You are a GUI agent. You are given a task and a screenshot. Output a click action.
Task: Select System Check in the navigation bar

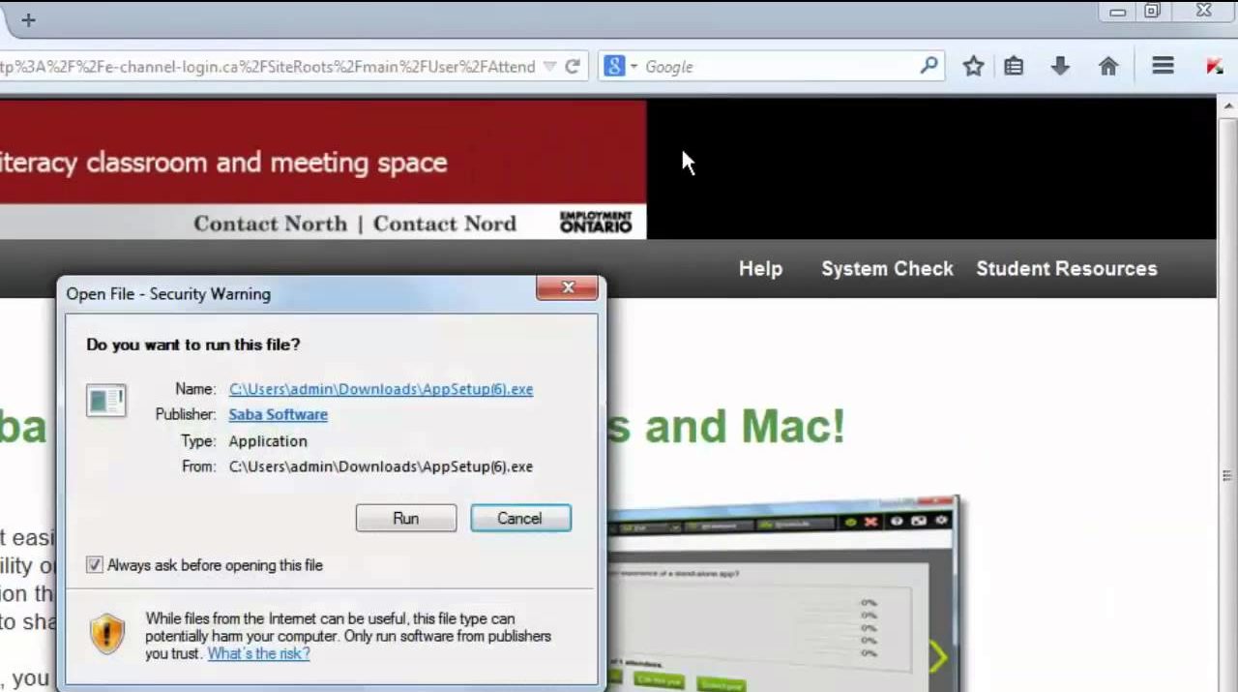point(887,269)
